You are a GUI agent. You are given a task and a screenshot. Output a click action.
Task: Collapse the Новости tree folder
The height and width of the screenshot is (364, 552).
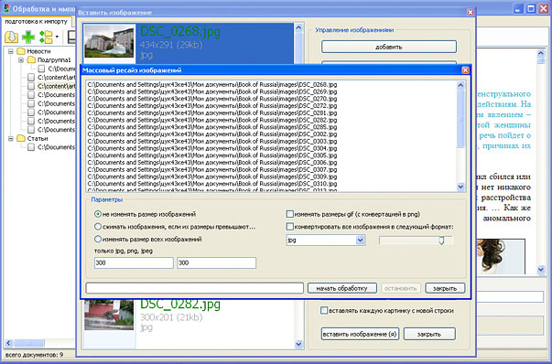pyautogui.click(x=11, y=51)
